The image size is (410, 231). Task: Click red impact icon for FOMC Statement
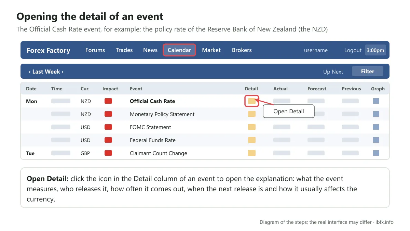108,127
